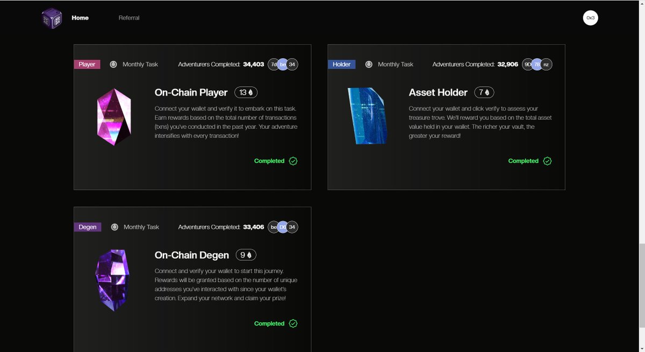Click the On-Chain Degen 9 reward badge
Viewport: 645px width, 352px height.
click(246, 255)
